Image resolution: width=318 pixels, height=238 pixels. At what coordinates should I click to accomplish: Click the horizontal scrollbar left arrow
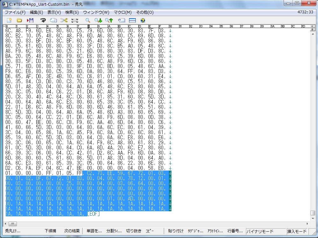point(5,224)
